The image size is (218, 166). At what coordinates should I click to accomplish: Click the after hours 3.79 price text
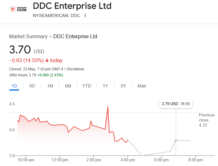(x=32, y=75)
